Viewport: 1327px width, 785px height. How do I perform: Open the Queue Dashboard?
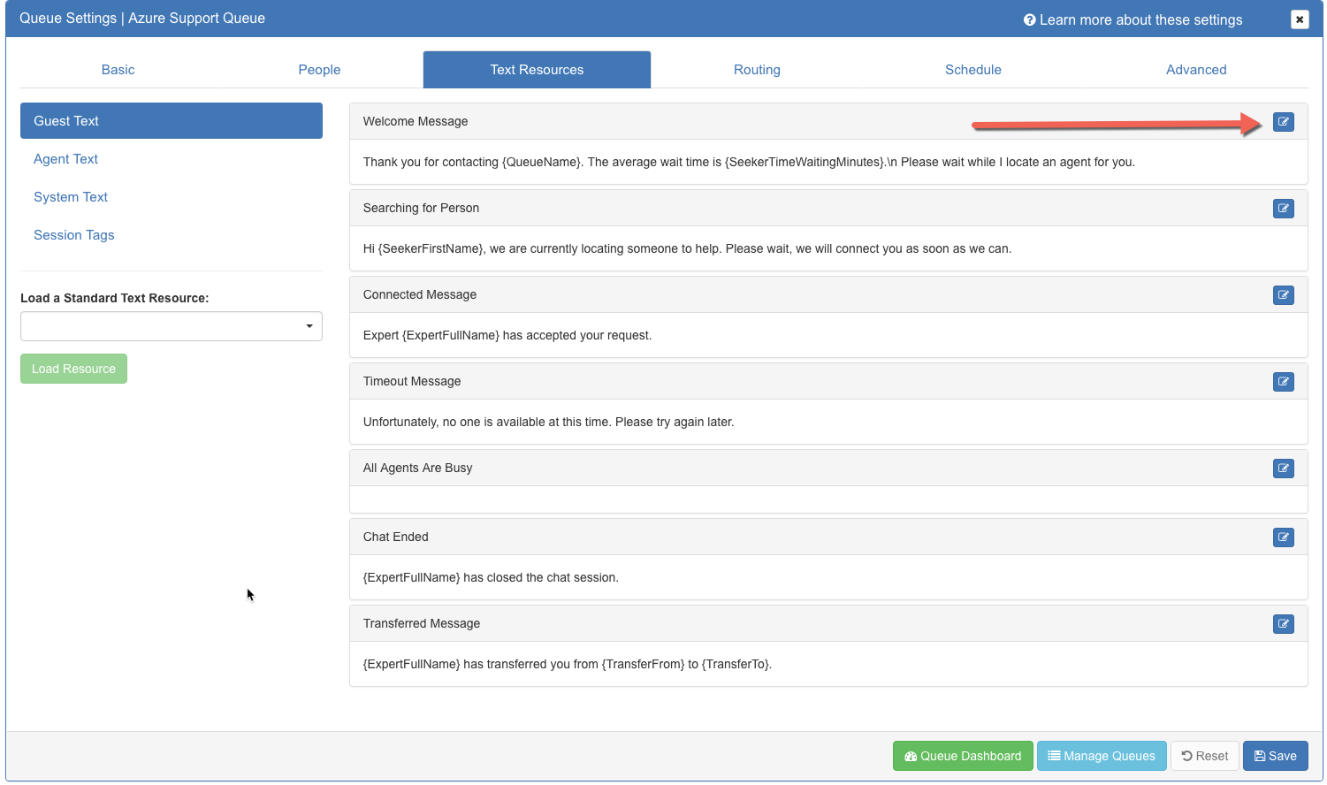click(963, 756)
